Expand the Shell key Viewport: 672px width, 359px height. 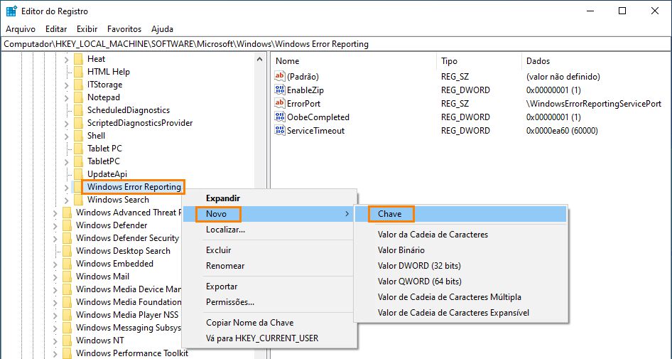pos(67,136)
